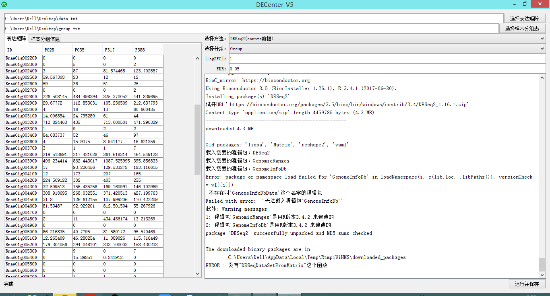Click the "Failed with error" log line
This screenshot has height=296, width=550.
click(274, 201)
